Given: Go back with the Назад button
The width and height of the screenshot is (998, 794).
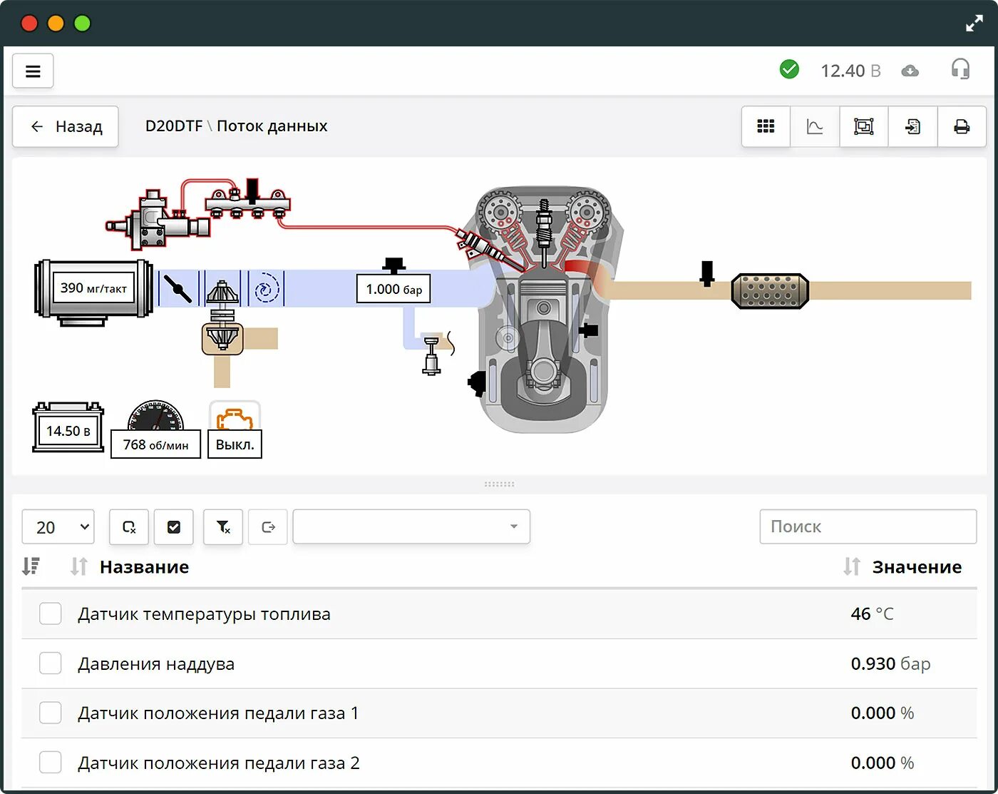Looking at the screenshot, I should click(x=66, y=127).
